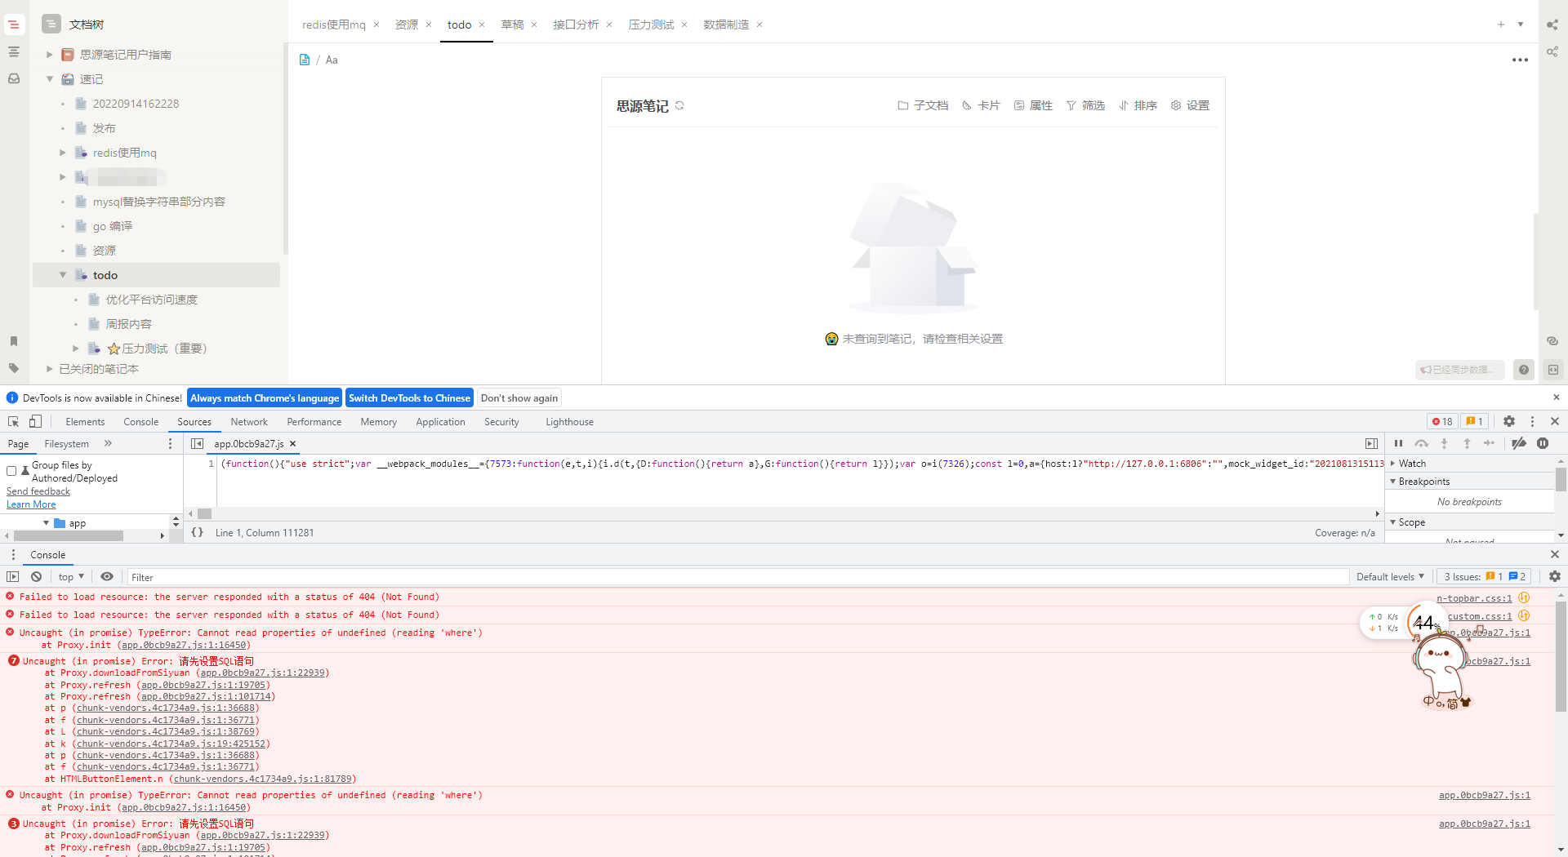
Task: Click the pause script execution button
Action: [1398, 443]
